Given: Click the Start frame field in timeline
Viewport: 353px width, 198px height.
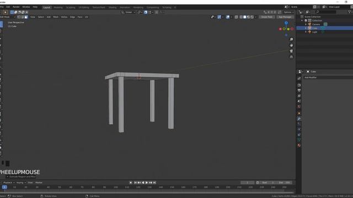Looking at the screenshot, I should [268, 183].
